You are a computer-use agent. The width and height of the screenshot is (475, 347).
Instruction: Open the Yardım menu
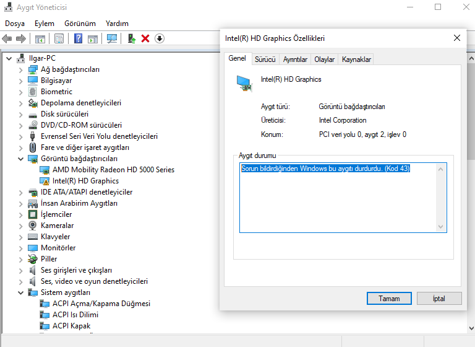[117, 24]
